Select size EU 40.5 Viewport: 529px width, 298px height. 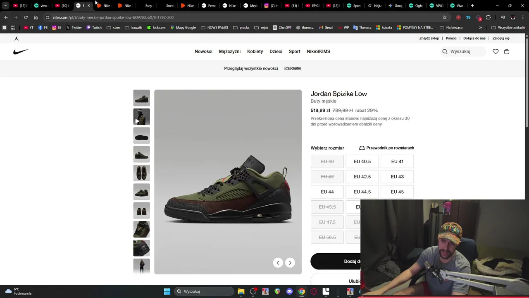[362, 161]
